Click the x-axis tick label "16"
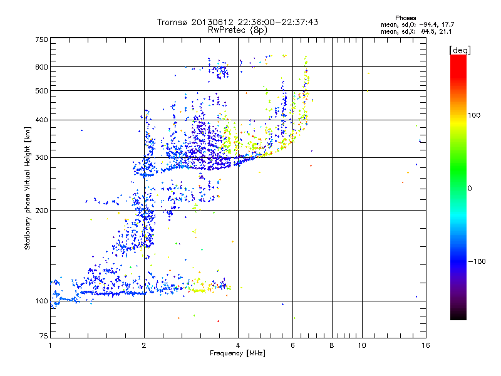Viewport: 501px width, 376px height. [426, 345]
